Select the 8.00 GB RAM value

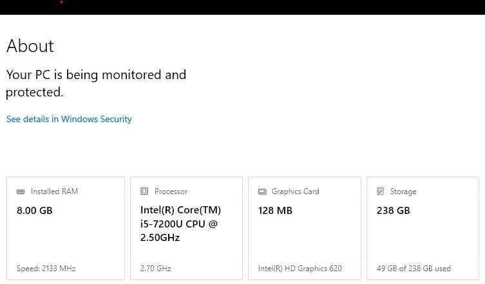coord(35,211)
